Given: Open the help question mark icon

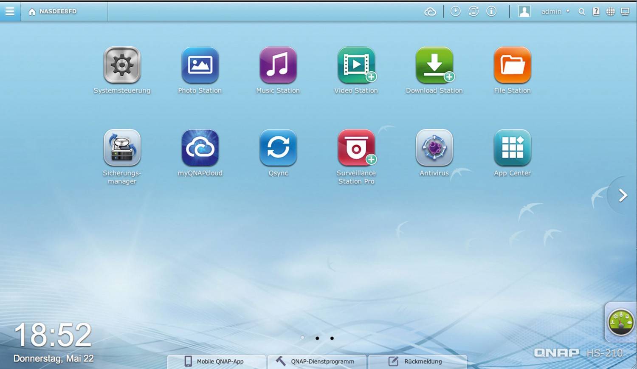Looking at the screenshot, I should point(596,11).
